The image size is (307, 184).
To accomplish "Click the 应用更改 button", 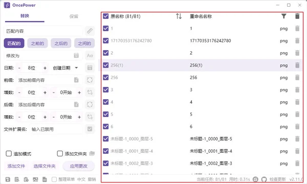I will click(78, 166).
